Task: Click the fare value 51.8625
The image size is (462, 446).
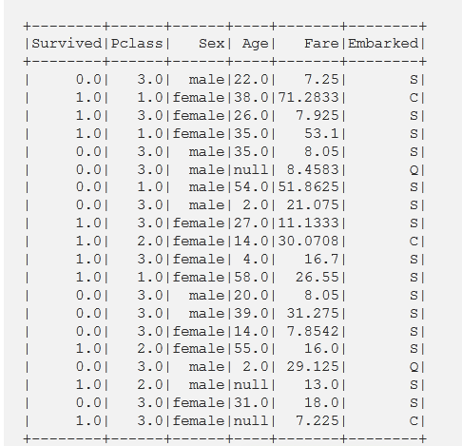Action: point(308,186)
